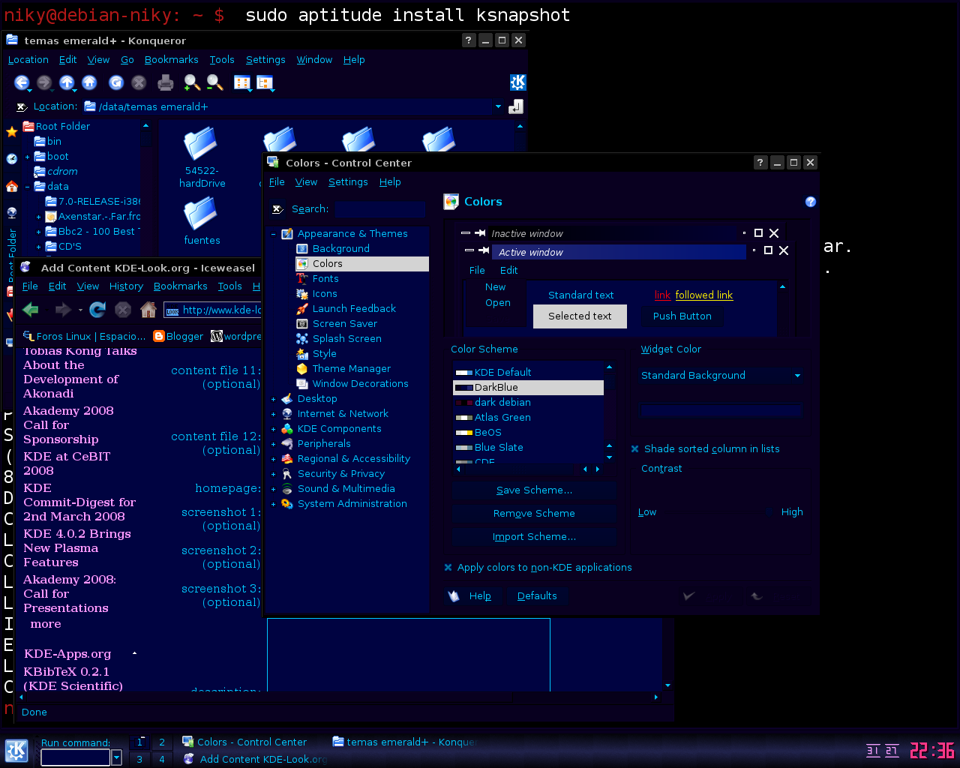
Task: Open network panel in Konqueror sidebar
Action: (12, 213)
